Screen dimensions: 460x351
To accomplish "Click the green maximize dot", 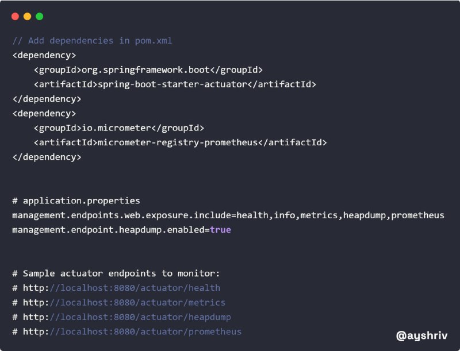I will (x=39, y=17).
